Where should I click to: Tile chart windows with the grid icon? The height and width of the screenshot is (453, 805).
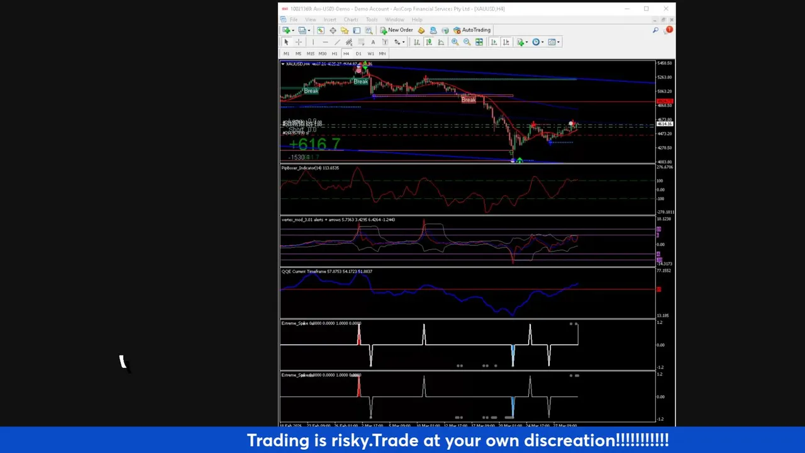pyautogui.click(x=479, y=42)
